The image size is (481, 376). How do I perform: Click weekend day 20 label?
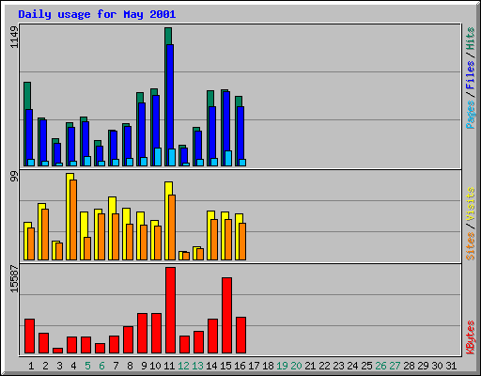(x=296, y=366)
